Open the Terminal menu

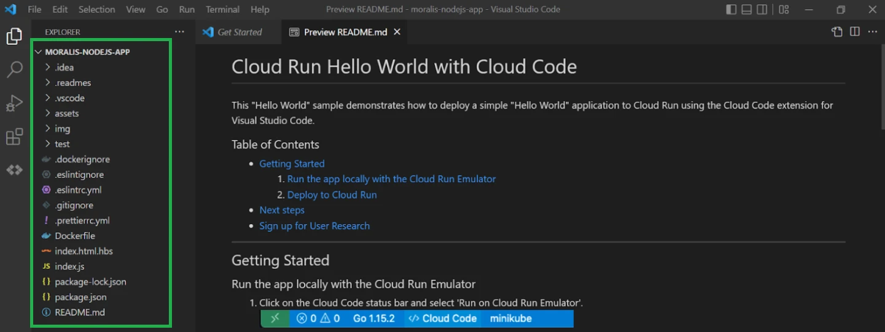222,10
